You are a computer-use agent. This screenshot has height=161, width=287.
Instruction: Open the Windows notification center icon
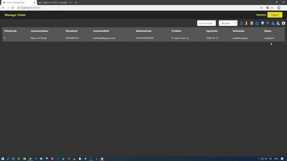point(282,159)
